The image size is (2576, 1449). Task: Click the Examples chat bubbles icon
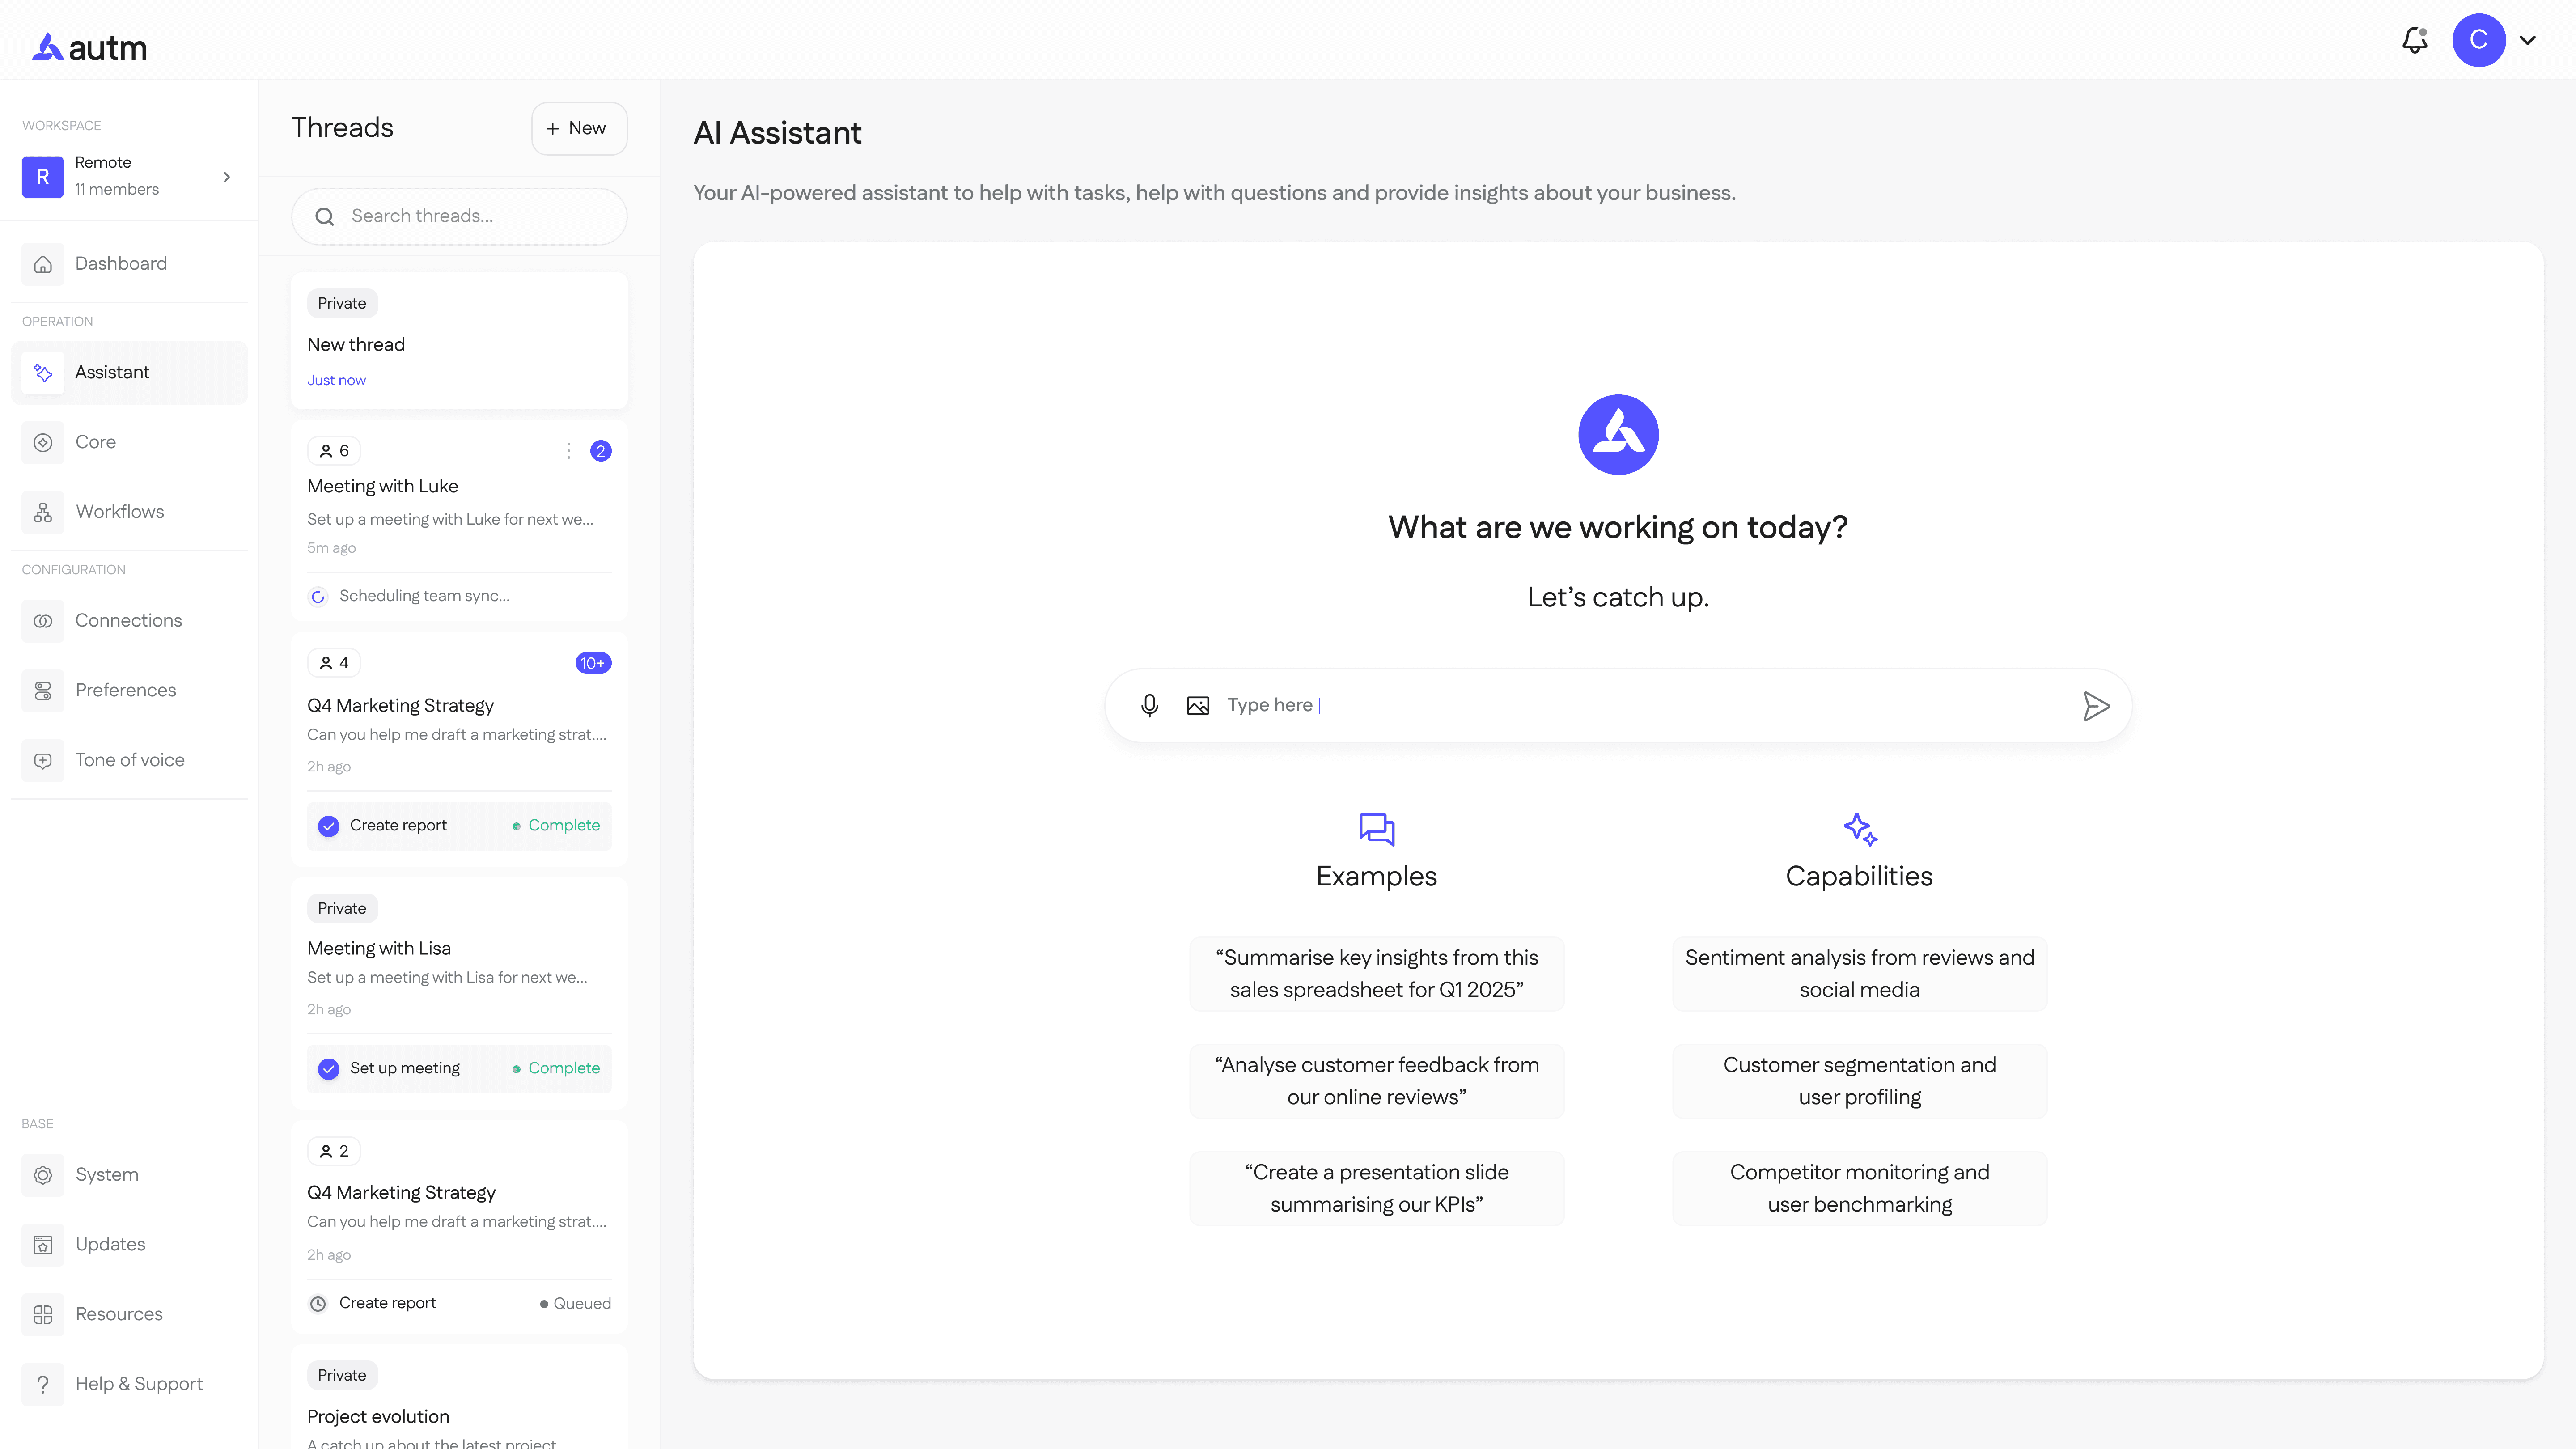[1377, 829]
